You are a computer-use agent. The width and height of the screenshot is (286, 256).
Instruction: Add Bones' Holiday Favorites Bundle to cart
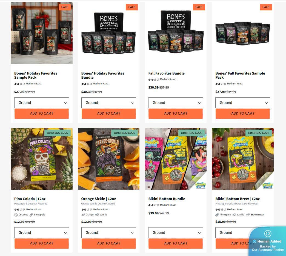pyautogui.click(x=109, y=113)
